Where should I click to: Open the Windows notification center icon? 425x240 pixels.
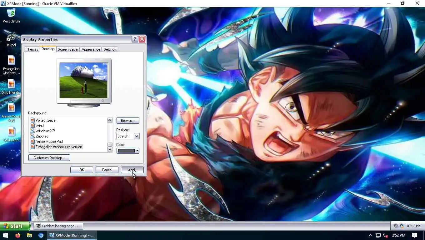point(415,235)
